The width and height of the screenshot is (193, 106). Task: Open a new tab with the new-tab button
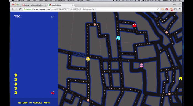(x=77, y=5)
